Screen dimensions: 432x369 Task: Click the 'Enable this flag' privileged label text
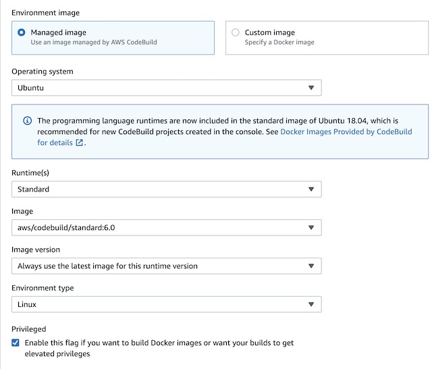pyautogui.click(x=159, y=343)
